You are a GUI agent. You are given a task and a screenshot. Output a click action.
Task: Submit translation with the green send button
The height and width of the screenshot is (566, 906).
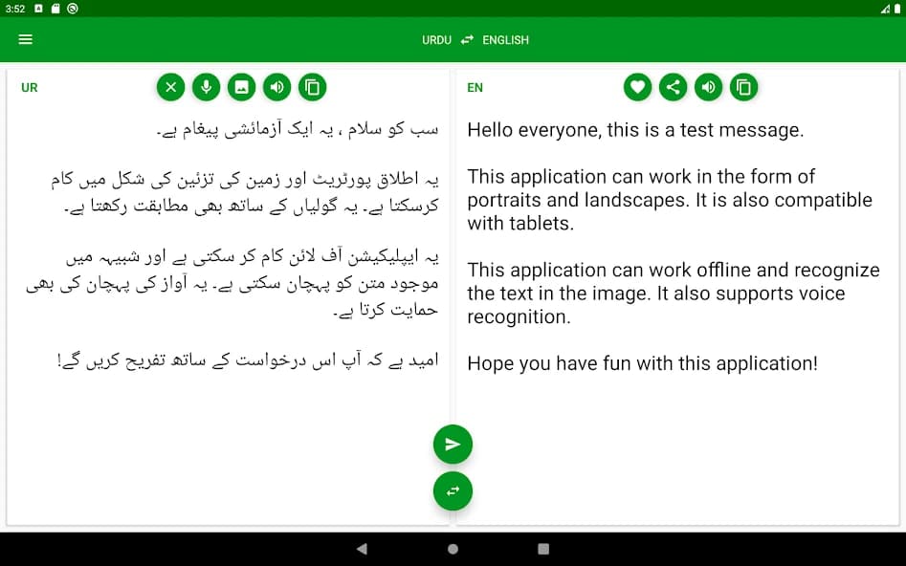tap(453, 444)
